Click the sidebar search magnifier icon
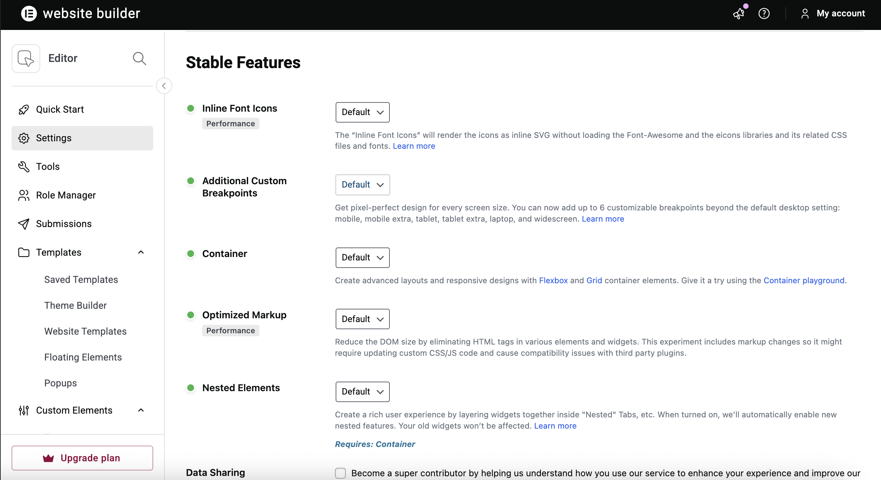This screenshot has height=480, width=881. click(139, 59)
